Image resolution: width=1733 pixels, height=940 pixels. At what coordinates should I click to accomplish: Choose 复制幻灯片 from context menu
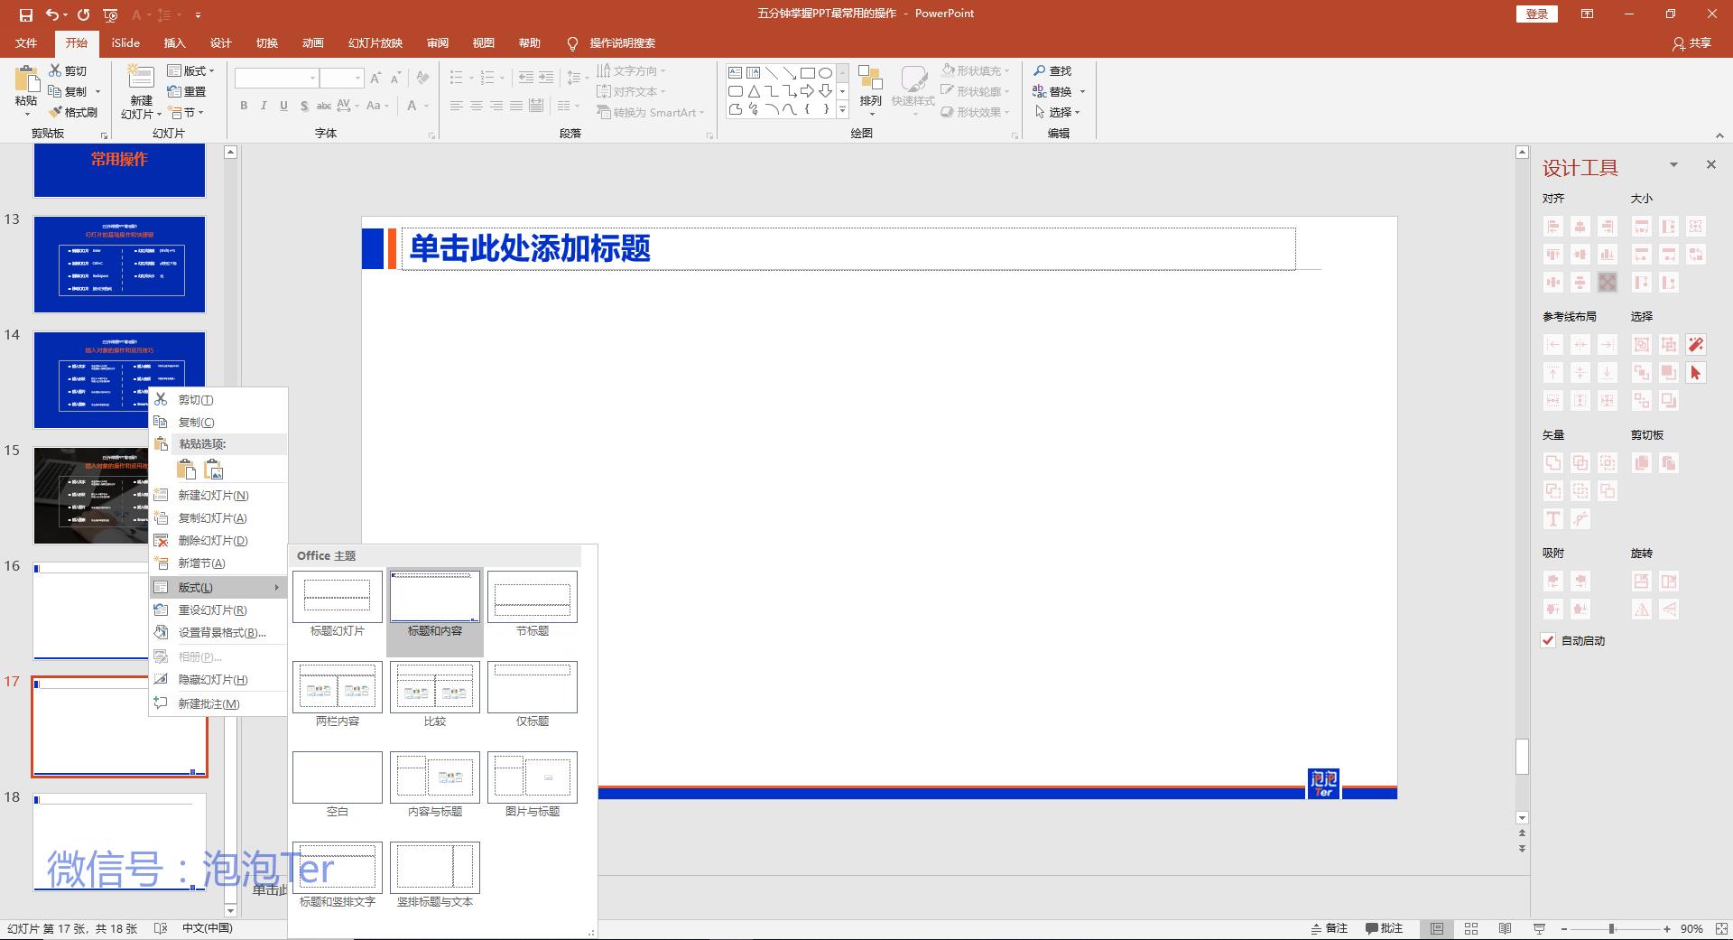[218, 518]
